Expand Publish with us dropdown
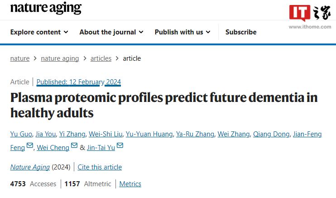The height and width of the screenshot is (198, 336). pos(182,32)
